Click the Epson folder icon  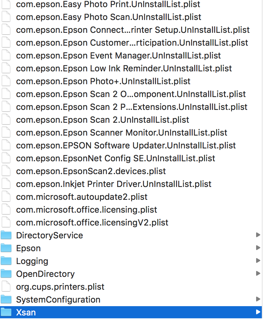(x=6, y=248)
